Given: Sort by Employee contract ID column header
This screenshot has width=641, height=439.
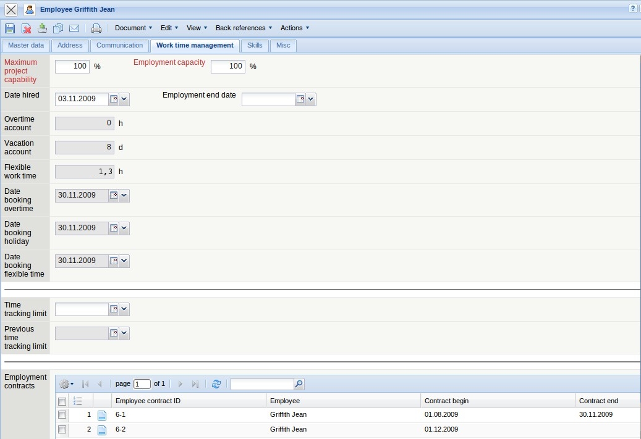Looking at the screenshot, I should (148, 401).
